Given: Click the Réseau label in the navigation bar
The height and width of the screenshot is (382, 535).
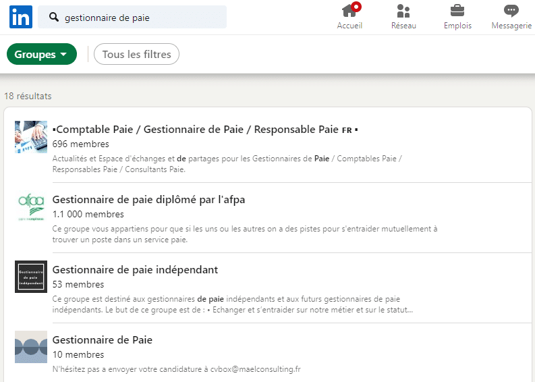Looking at the screenshot, I should pyautogui.click(x=403, y=26).
